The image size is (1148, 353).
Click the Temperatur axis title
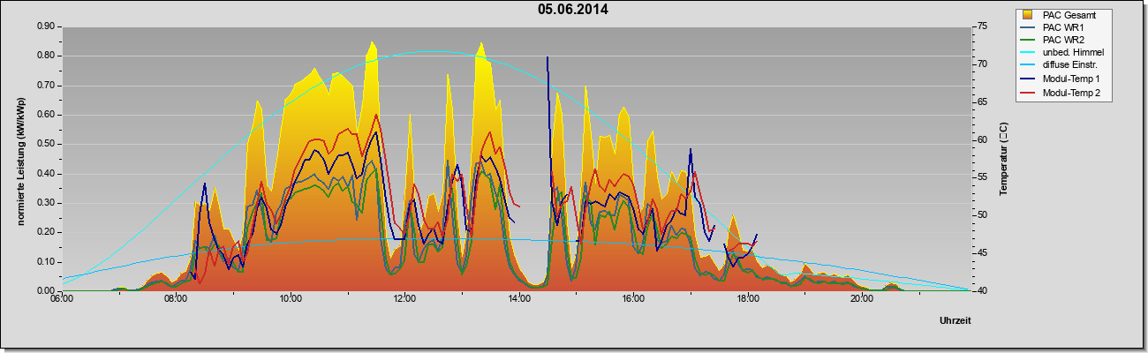click(x=1003, y=159)
